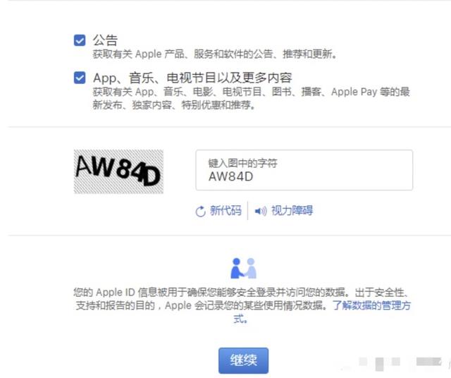Screen dimensions: 451x378
Task: Click the blurred watermark beside 继续
Action: point(401,363)
